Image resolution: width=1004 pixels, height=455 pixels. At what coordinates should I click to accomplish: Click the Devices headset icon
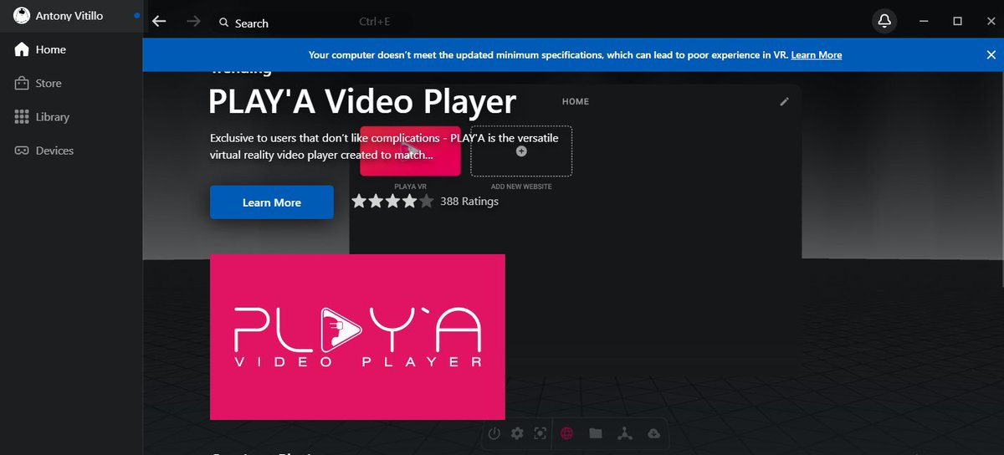pyautogui.click(x=22, y=151)
